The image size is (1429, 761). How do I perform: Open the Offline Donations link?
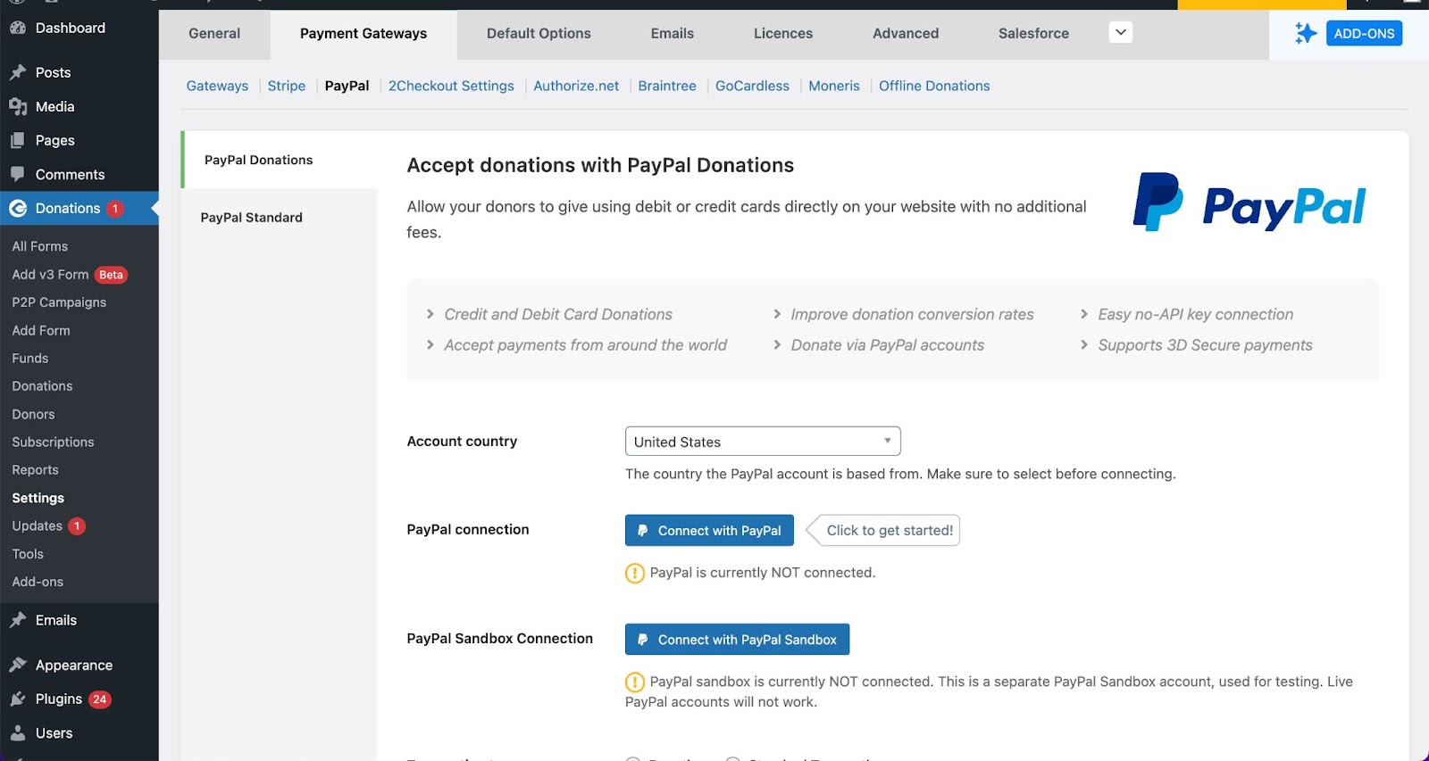[934, 87]
